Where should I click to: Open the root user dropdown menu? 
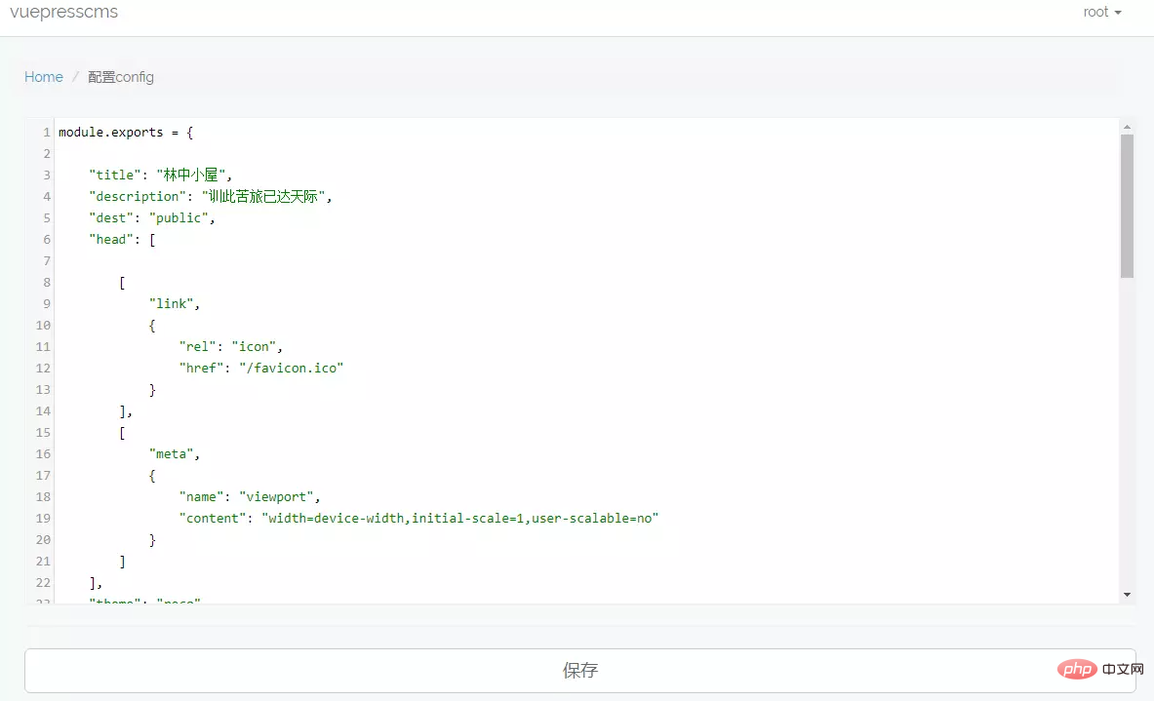click(x=1101, y=13)
